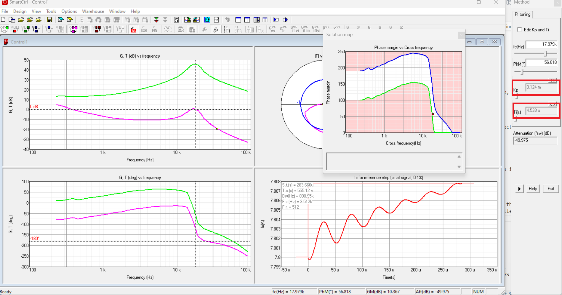Click the Save floppy disk icon

pyautogui.click(x=49, y=20)
